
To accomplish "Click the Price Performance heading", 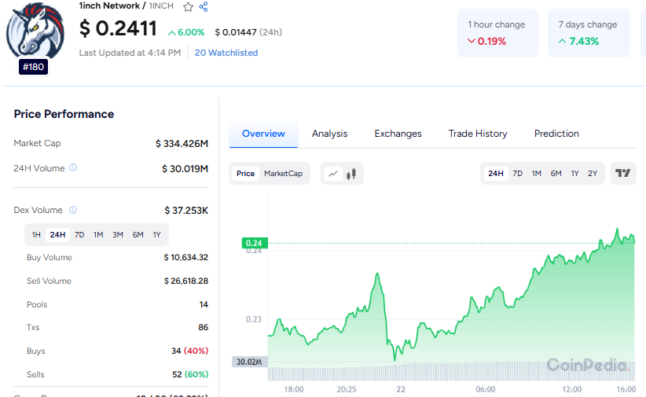I will pos(64,114).
